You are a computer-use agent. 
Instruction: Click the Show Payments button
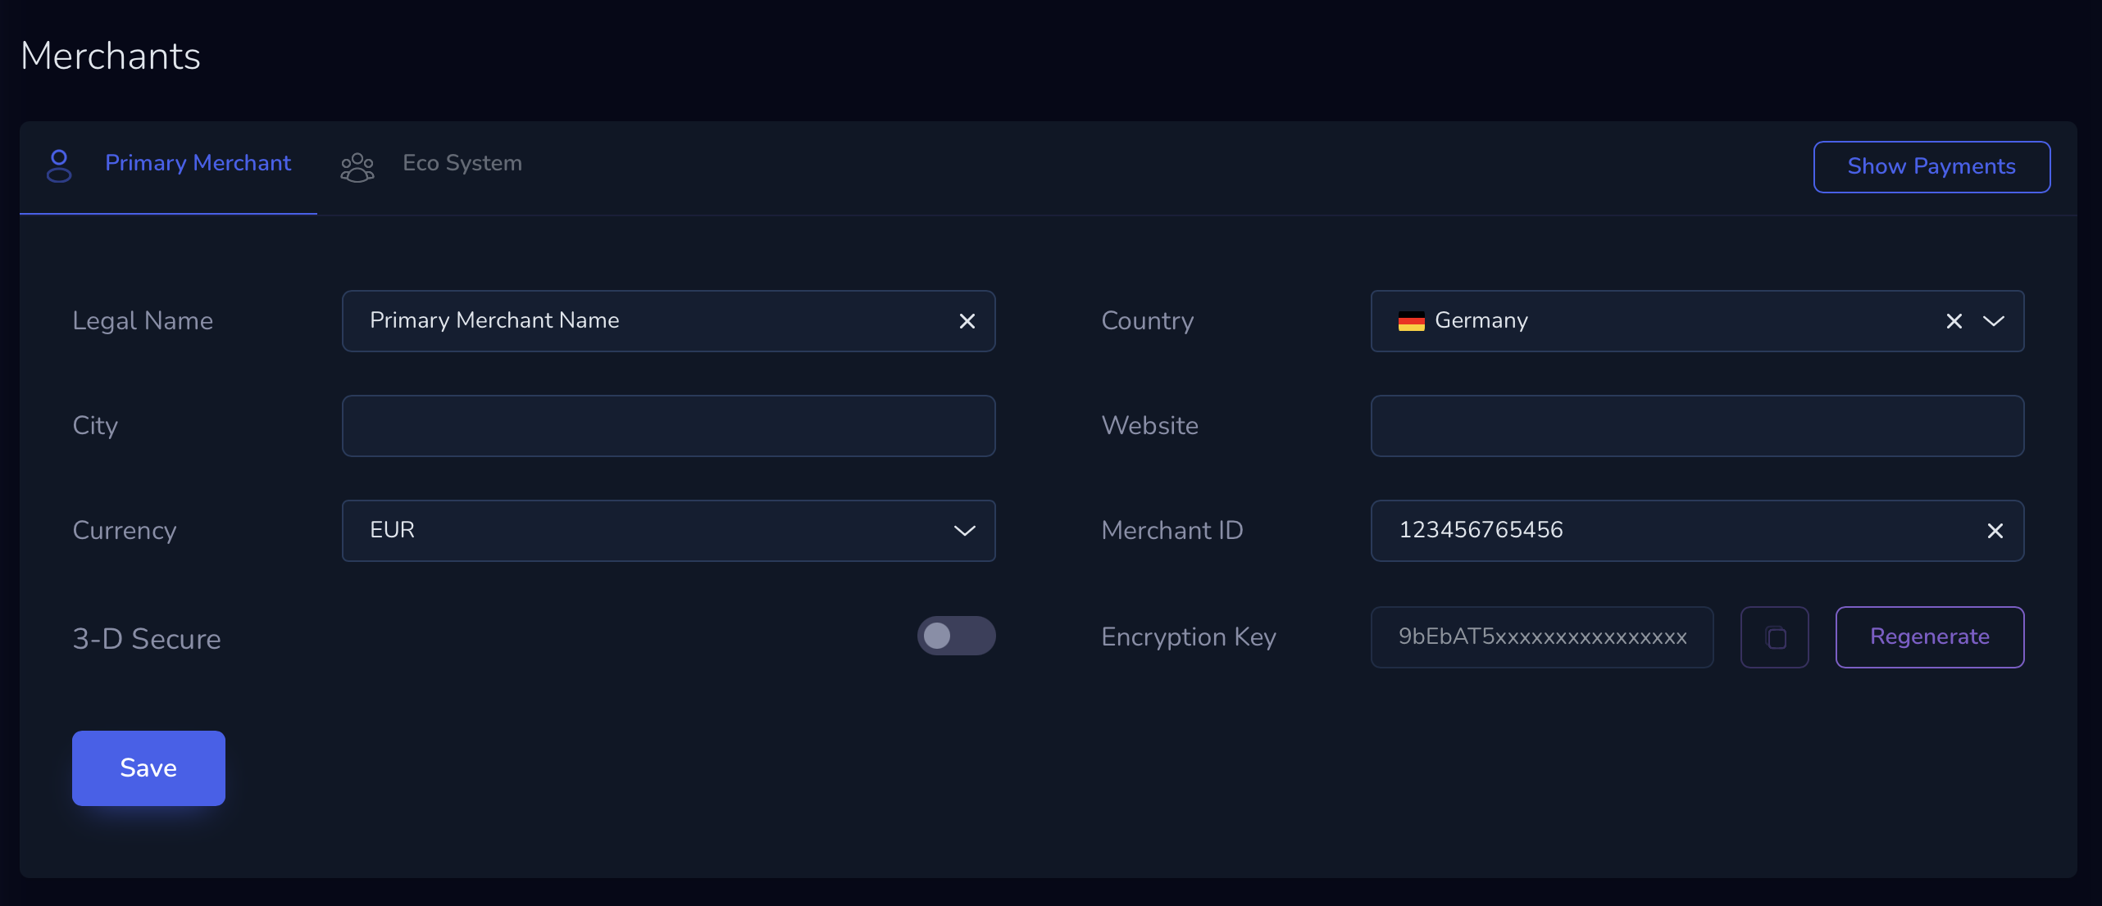1931,166
